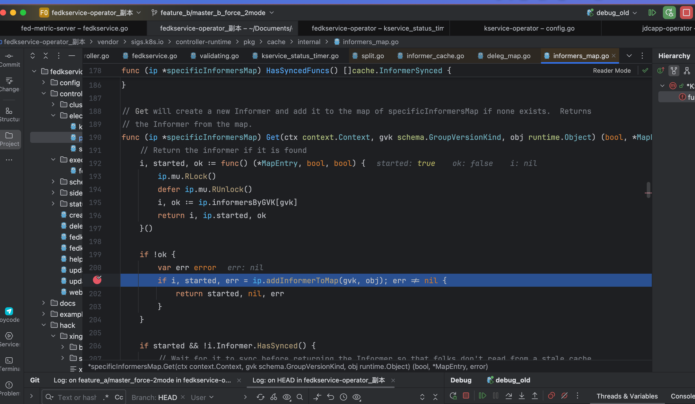Toggle the Cc match case option
This screenshot has height=404, width=695.
click(x=119, y=397)
